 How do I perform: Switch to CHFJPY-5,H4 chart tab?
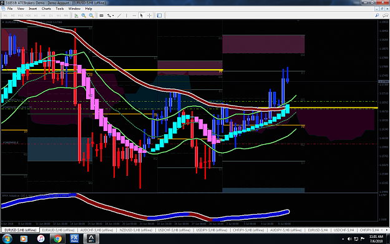(x=369, y=230)
